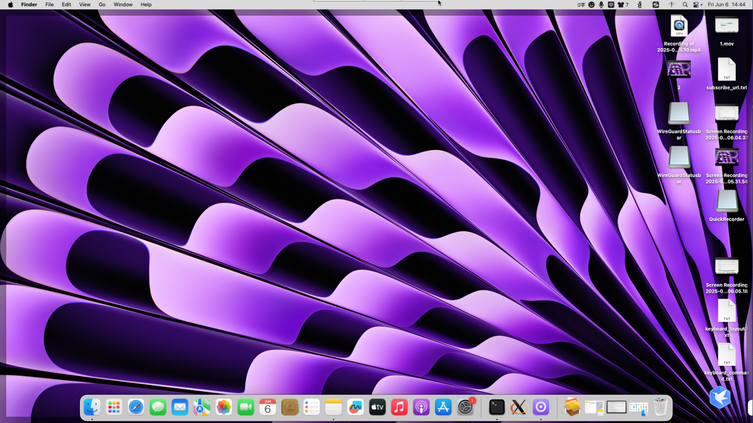753x423 pixels.
Task: Select the Recording at 2025 mp4 file
Action: point(679,34)
